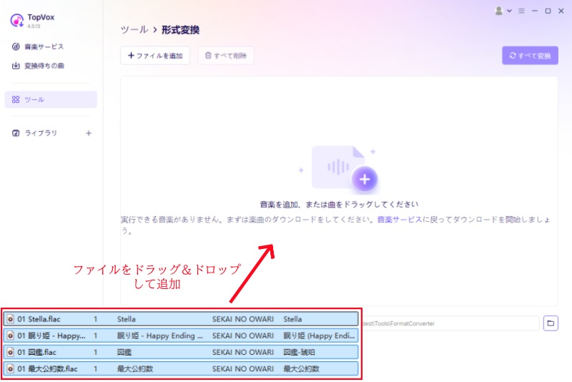Click the すべて削除 button
Viewport: 572px width, 382px height.
click(x=226, y=56)
